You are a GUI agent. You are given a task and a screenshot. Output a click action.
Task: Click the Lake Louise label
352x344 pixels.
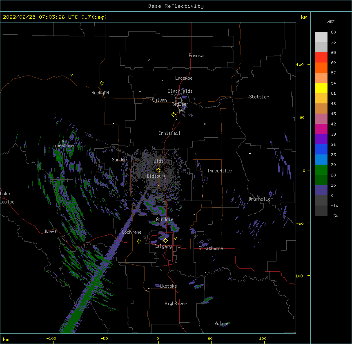point(7,198)
